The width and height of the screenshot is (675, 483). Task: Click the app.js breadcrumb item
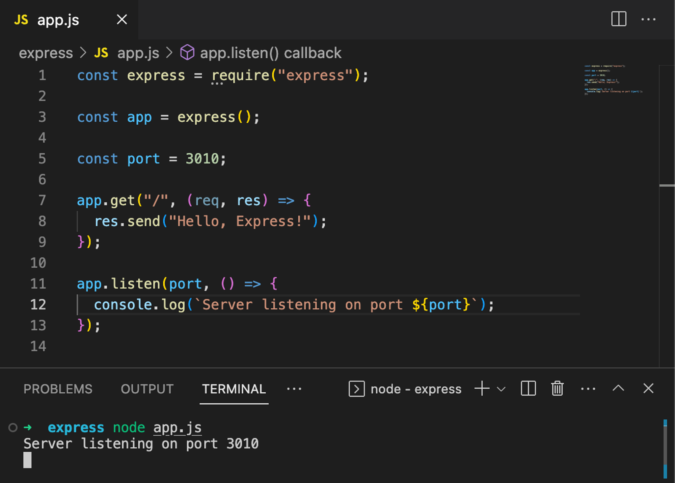point(138,53)
